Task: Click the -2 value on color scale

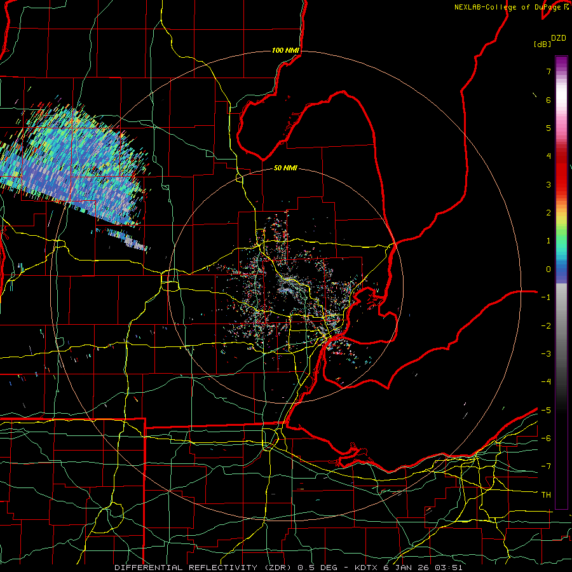Action: click(x=546, y=326)
